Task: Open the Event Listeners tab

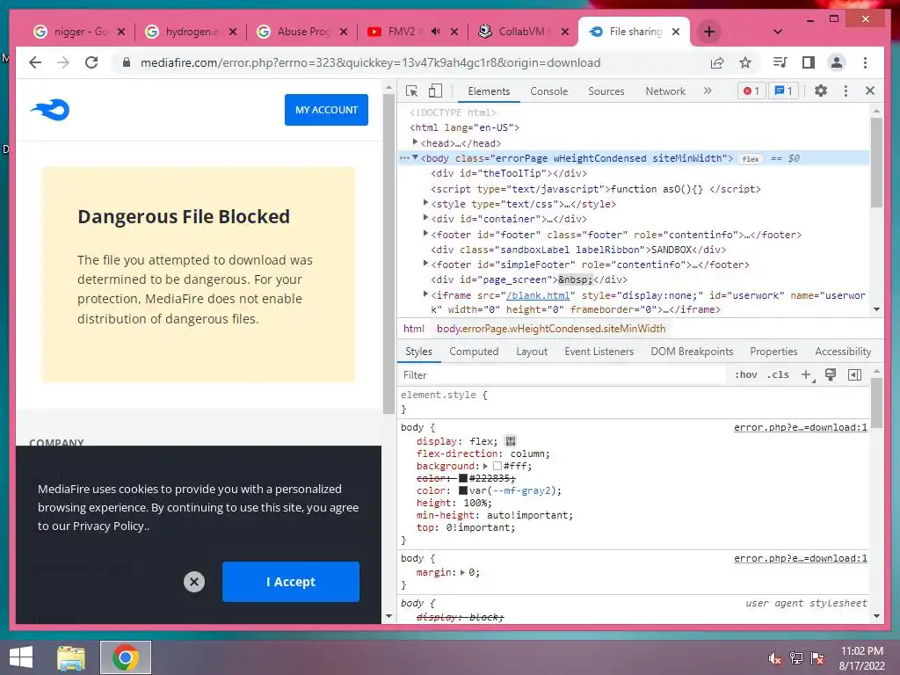Action: [599, 352]
